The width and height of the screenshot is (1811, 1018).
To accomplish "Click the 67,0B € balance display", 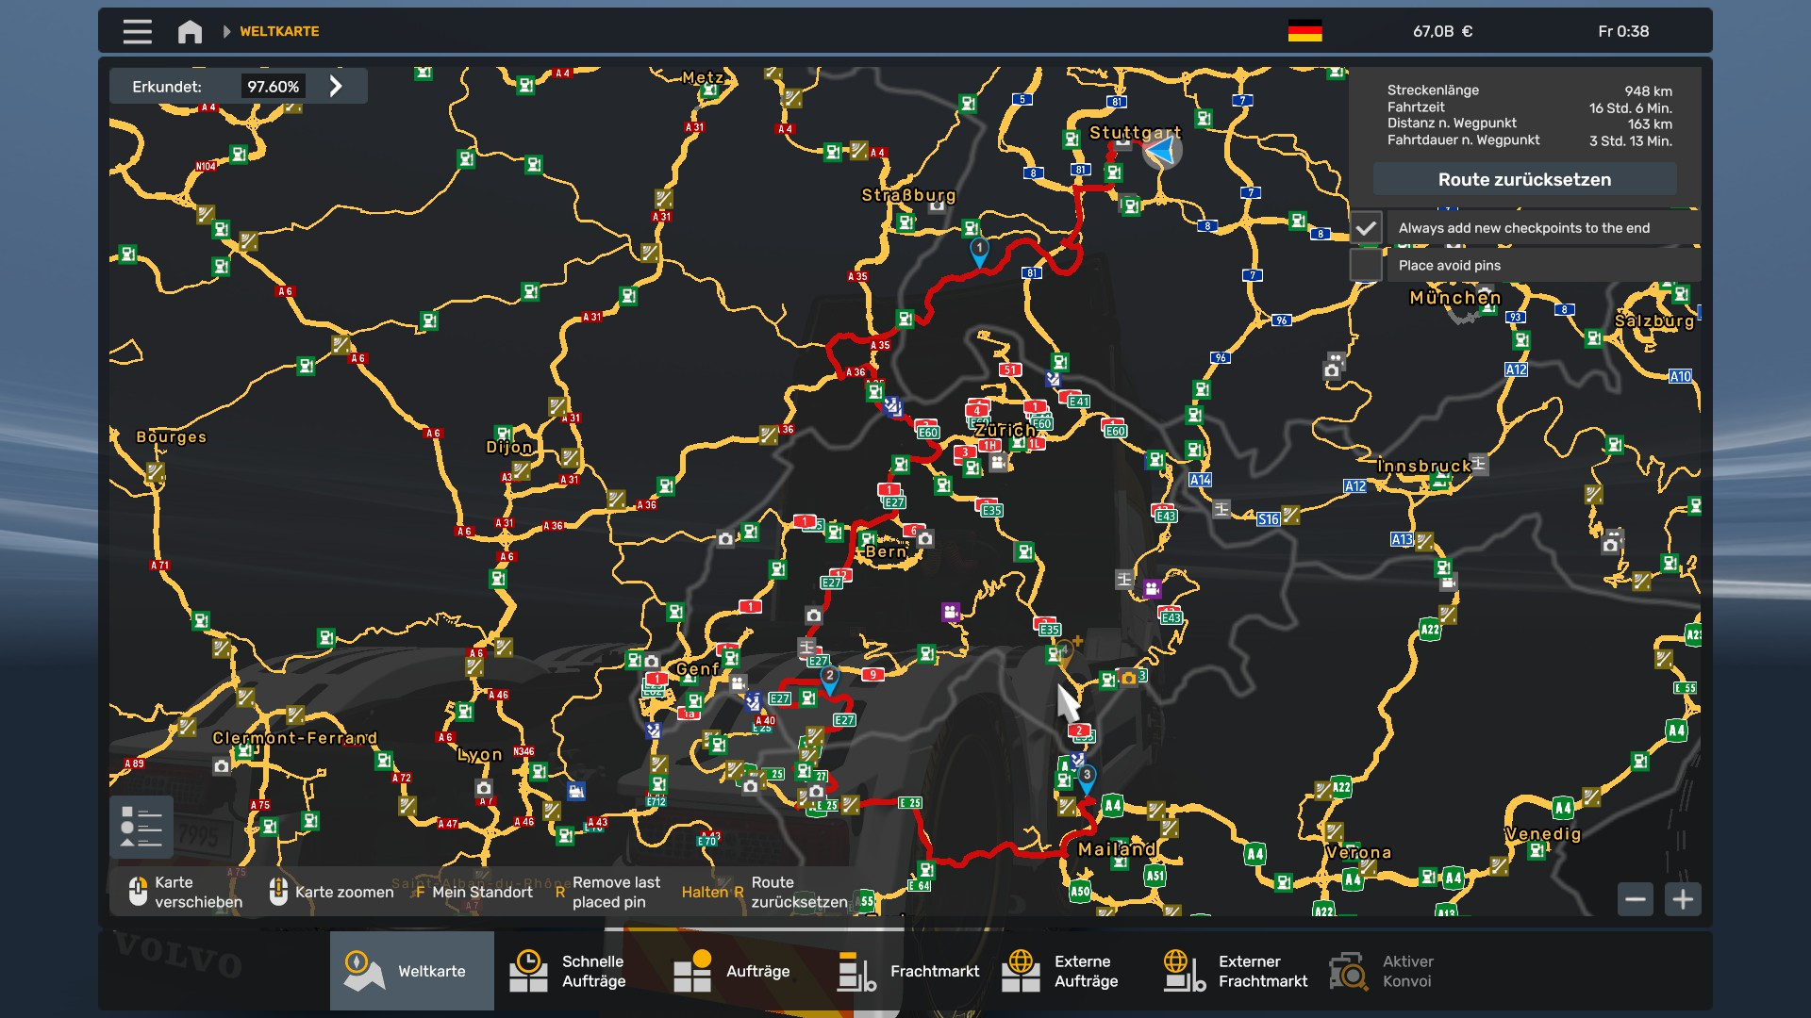I will click(x=1442, y=31).
